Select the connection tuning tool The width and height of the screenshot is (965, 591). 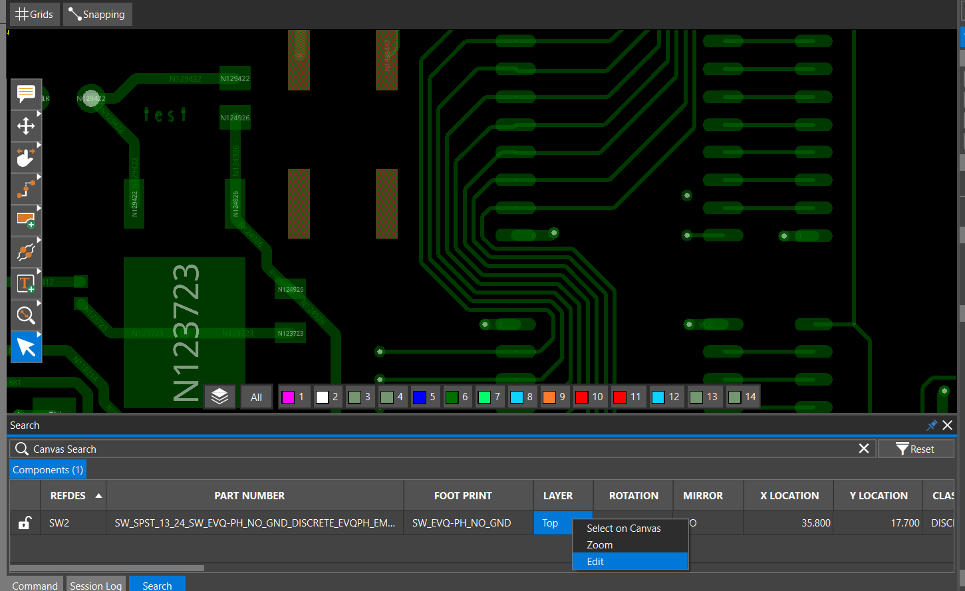point(26,252)
